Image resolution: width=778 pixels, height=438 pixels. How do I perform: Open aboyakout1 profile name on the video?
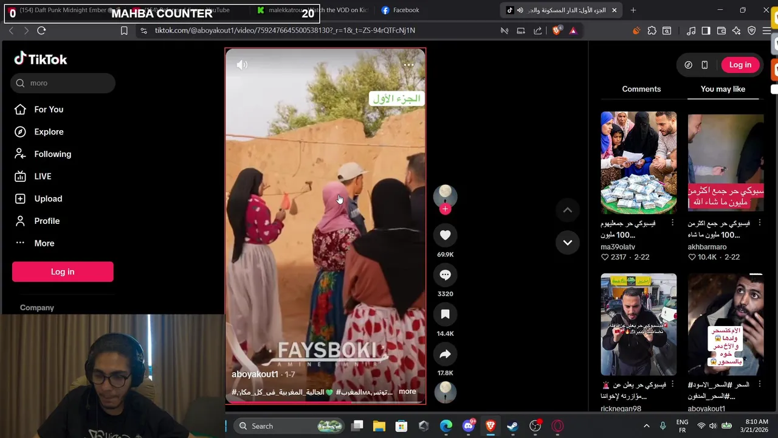click(x=255, y=374)
